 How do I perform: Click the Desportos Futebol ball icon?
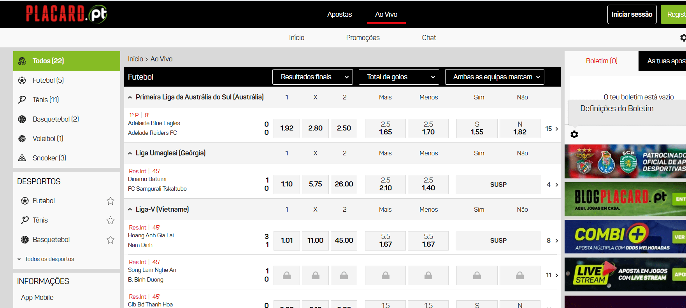[x=25, y=201]
